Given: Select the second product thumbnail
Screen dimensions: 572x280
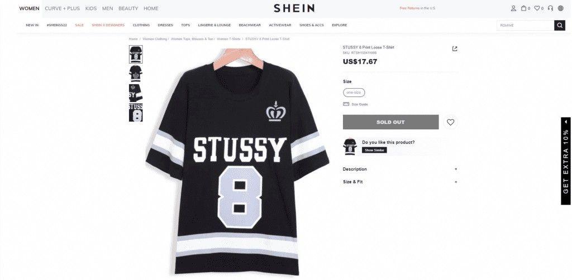Looking at the screenshot, I should click(x=135, y=74).
